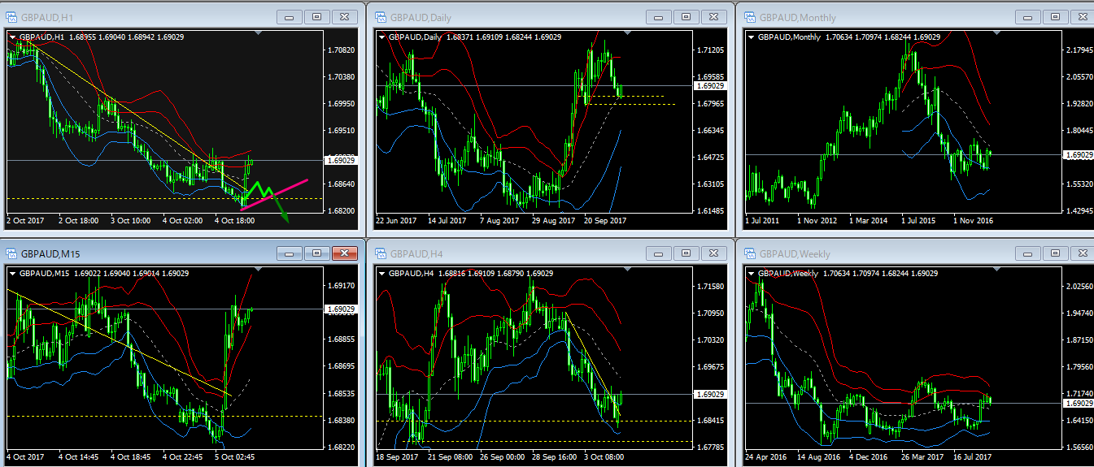Expand the dropdown arrow beside GBPAUD,H1 label
This screenshot has width=1094, height=467.
click(12, 37)
